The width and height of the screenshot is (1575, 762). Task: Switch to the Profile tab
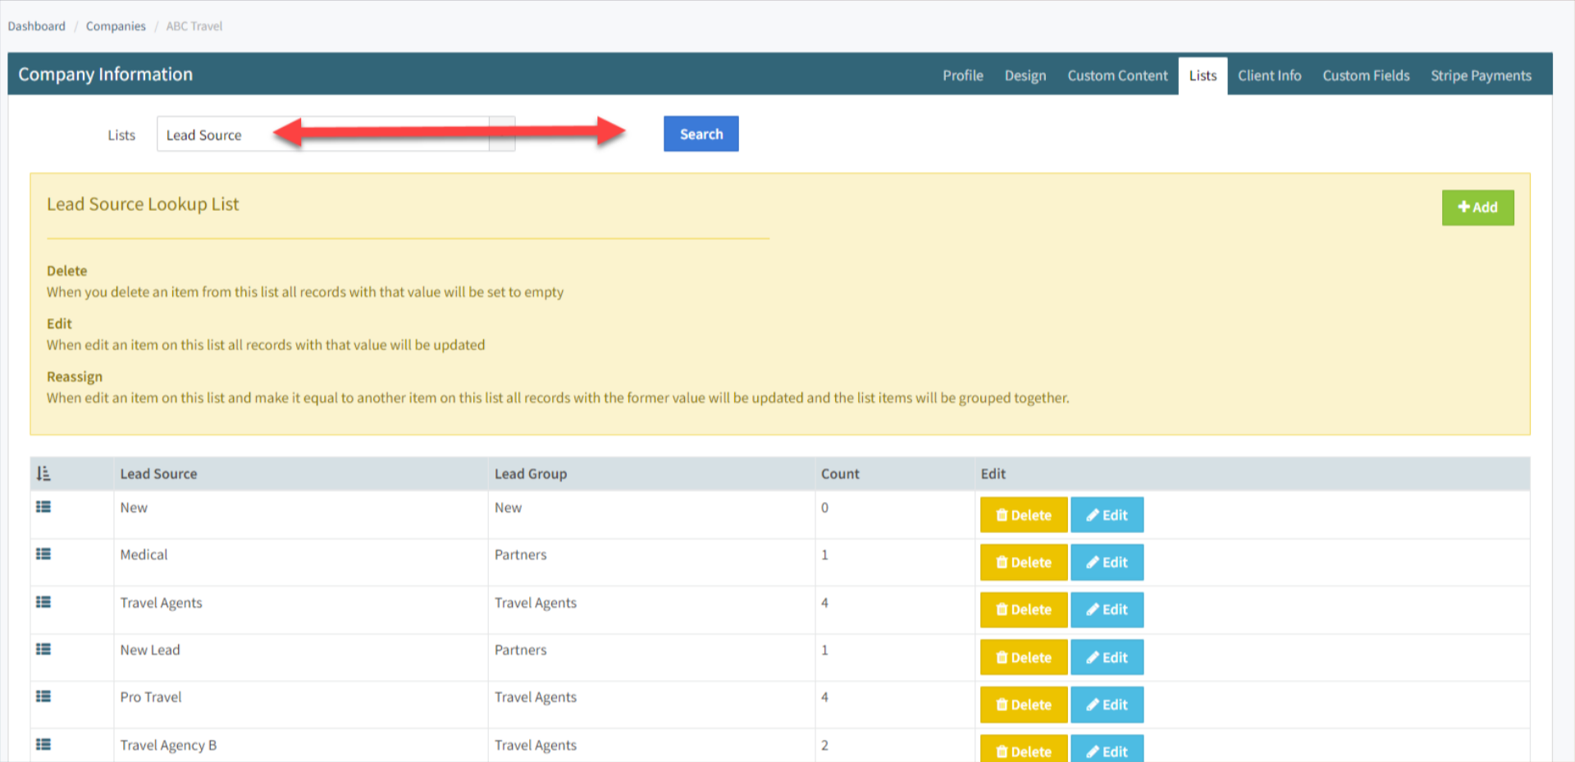tap(962, 75)
